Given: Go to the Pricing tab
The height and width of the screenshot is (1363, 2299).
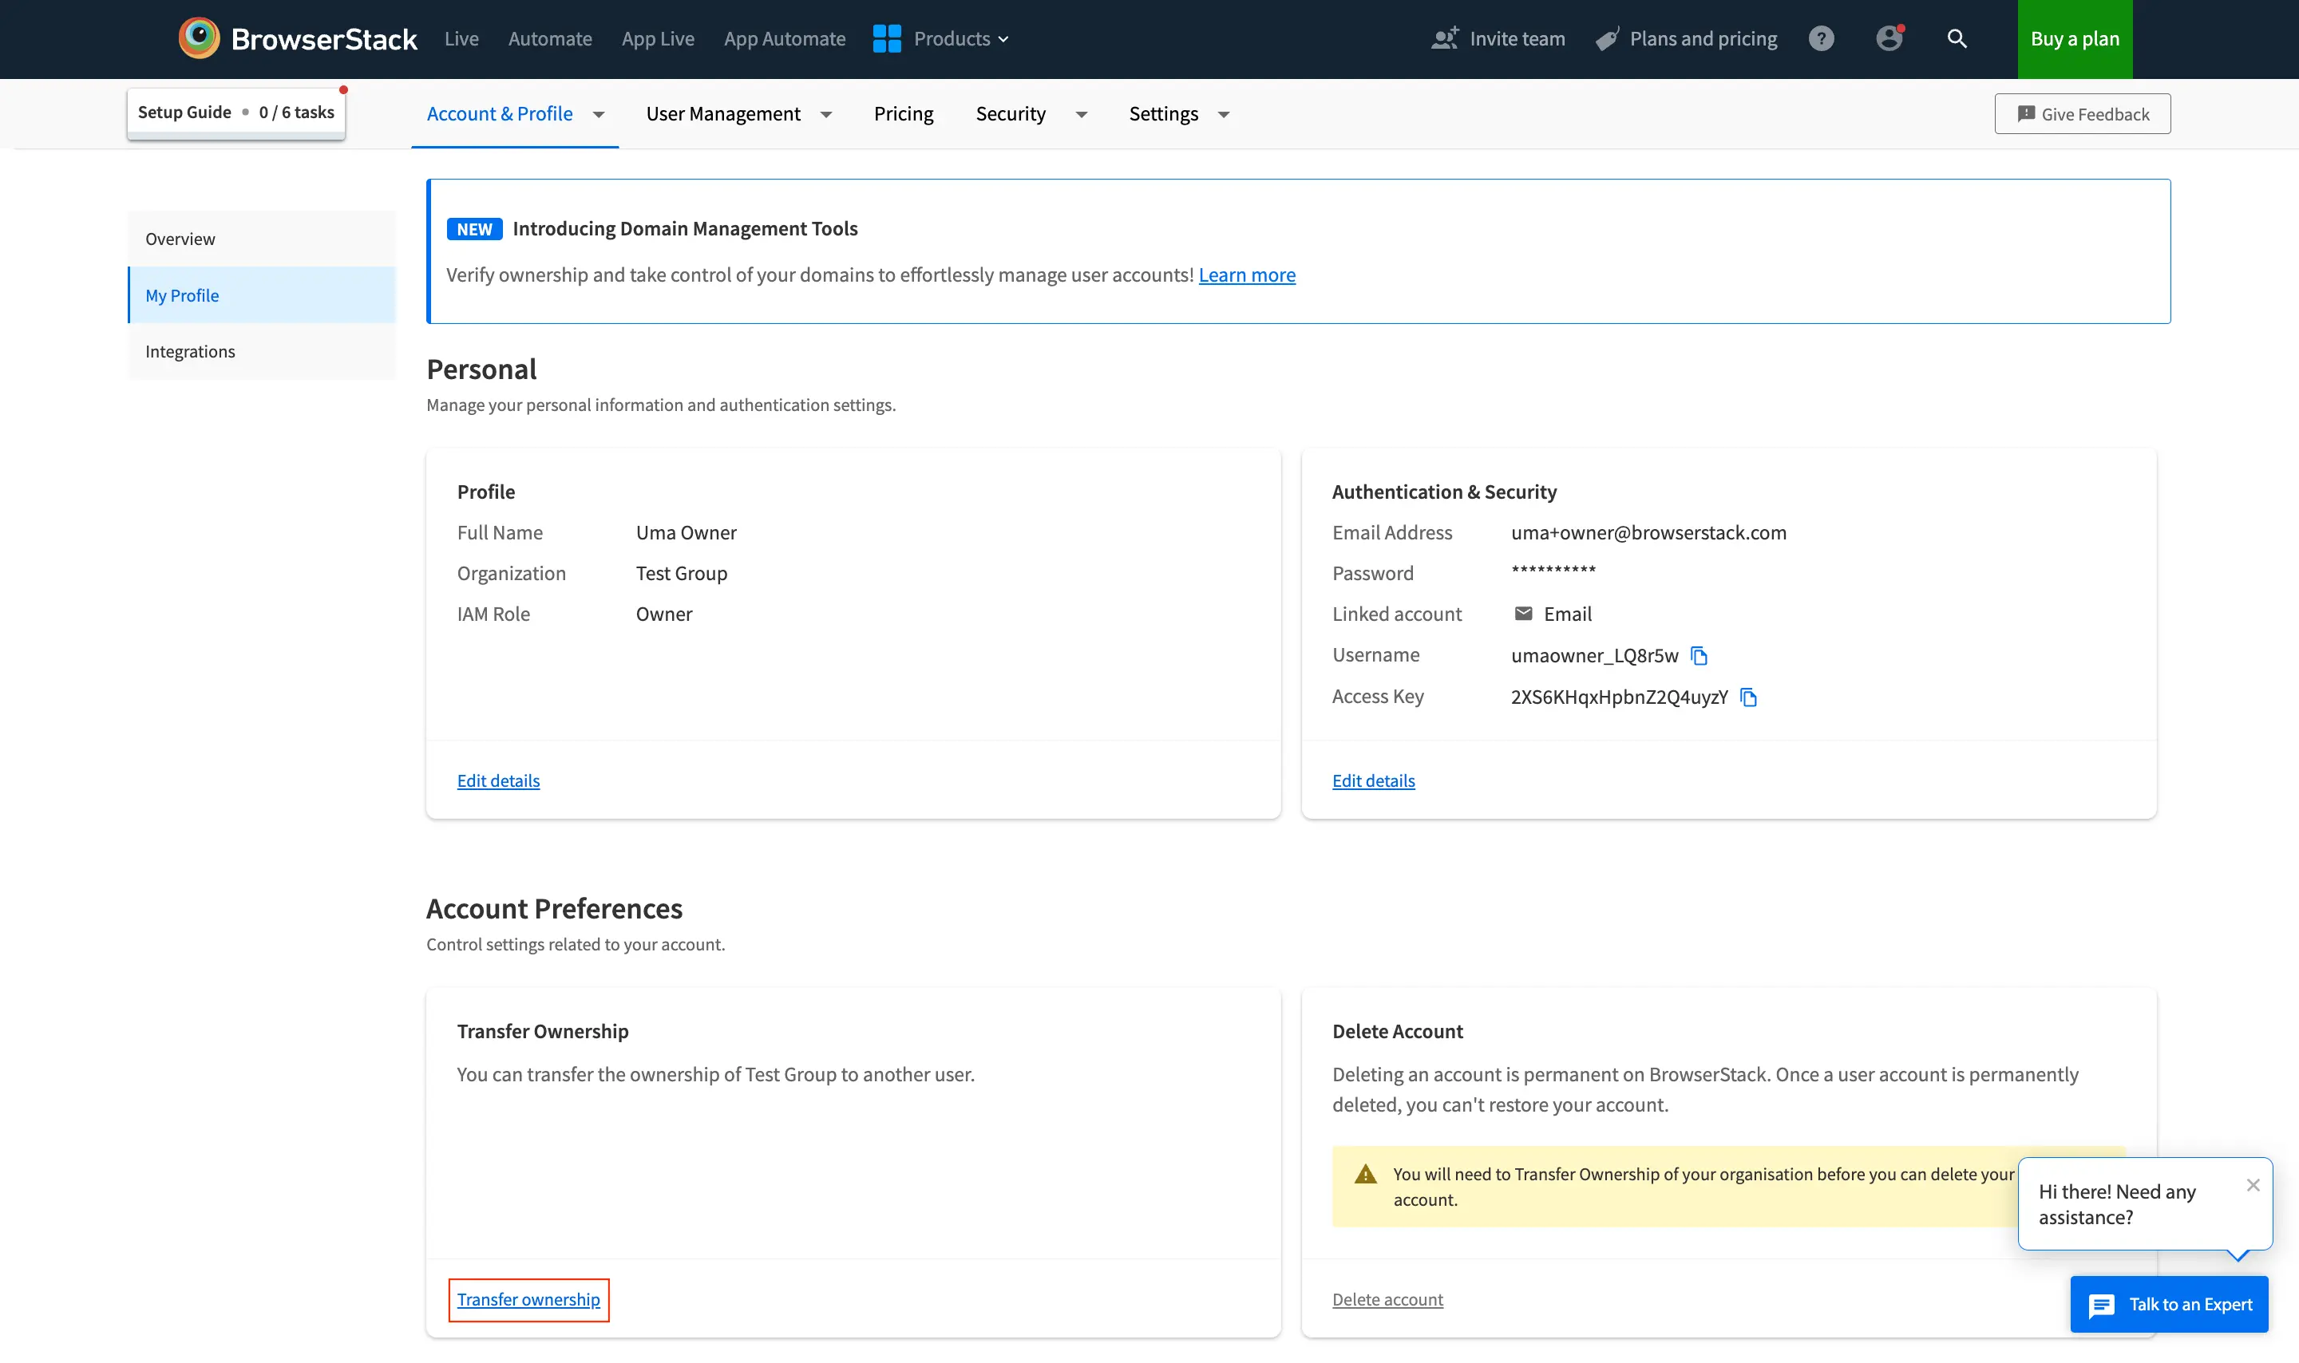Looking at the screenshot, I should pos(903,114).
